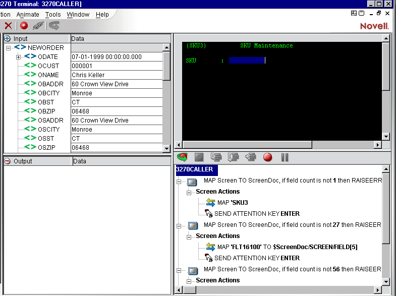This screenshot has height=296, width=396.
Task: Click the OBCITY value Monroe
Action: click(117, 93)
